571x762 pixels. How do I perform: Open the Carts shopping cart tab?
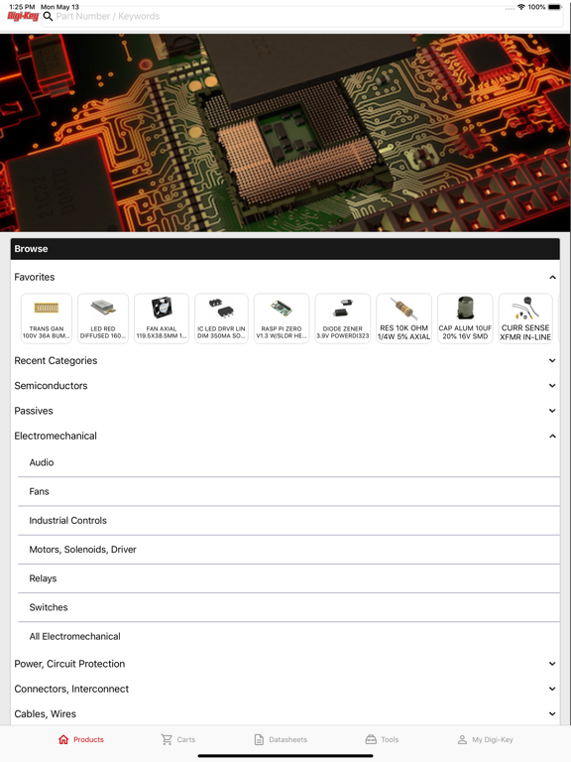tap(177, 739)
